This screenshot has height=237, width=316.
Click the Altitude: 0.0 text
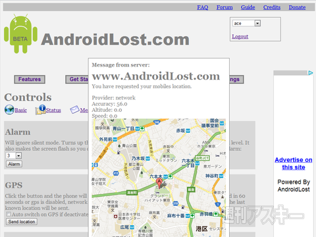coord(107,110)
